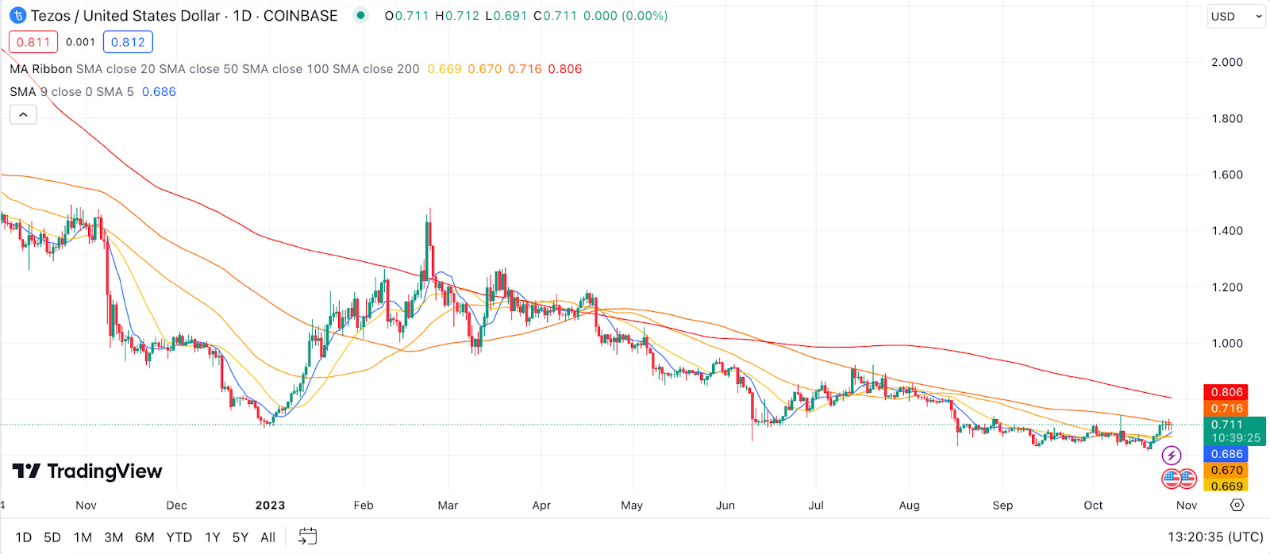Viewport: 1270px width, 554px height.
Task: Select the 1M time range
Action: click(x=83, y=537)
